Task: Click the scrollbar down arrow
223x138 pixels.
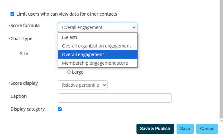Action: 221,120
